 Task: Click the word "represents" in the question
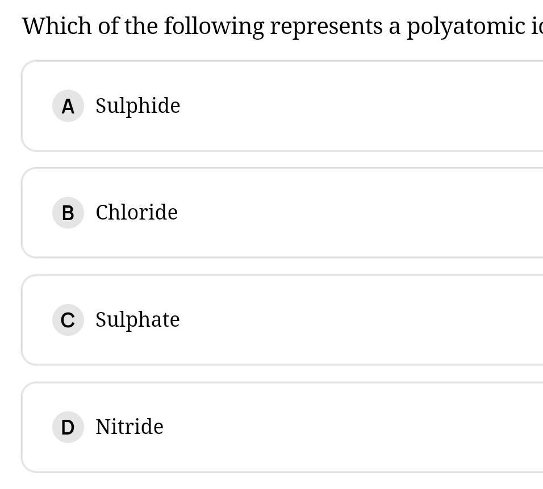(x=326, y=26)
